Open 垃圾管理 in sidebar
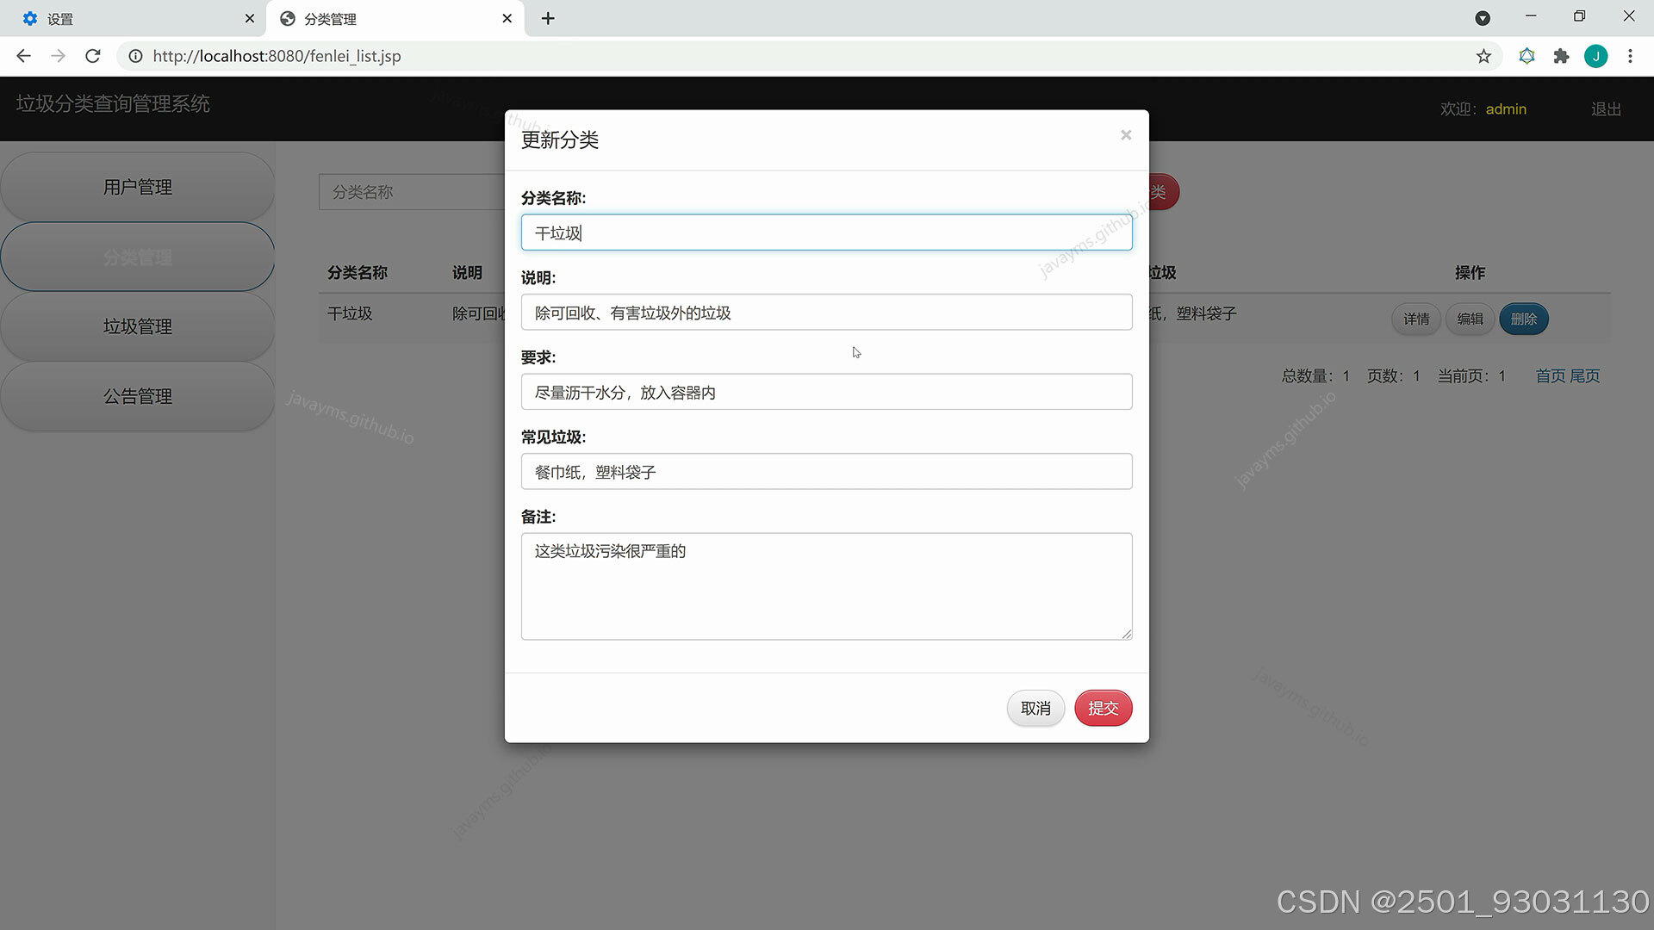This screenshot has width=1654, height=930. point(138,326)
